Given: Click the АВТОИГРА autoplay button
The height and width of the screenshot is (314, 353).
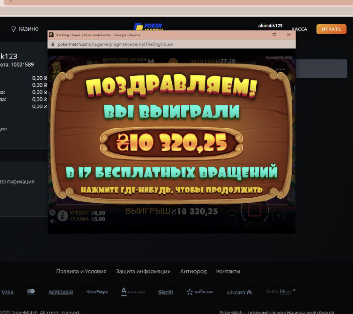Looking at the screenshot, I should [x=255, y=224].
